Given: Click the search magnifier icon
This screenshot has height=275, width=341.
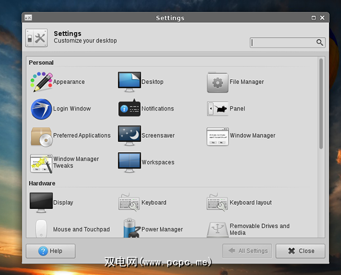Looking at the screenshot, I should tap(320, 43).
